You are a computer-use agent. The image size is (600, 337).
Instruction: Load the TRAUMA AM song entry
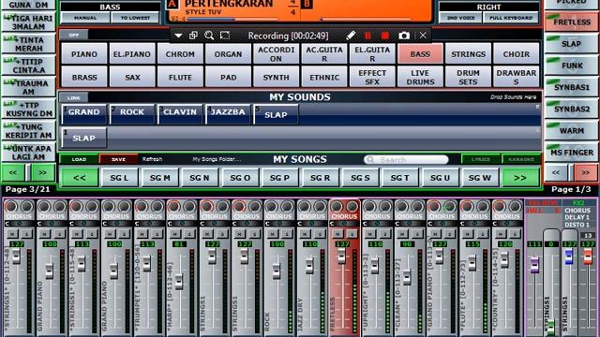click(29, 87)
